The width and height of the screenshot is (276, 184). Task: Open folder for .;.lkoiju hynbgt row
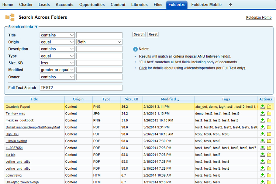(269, 141)
